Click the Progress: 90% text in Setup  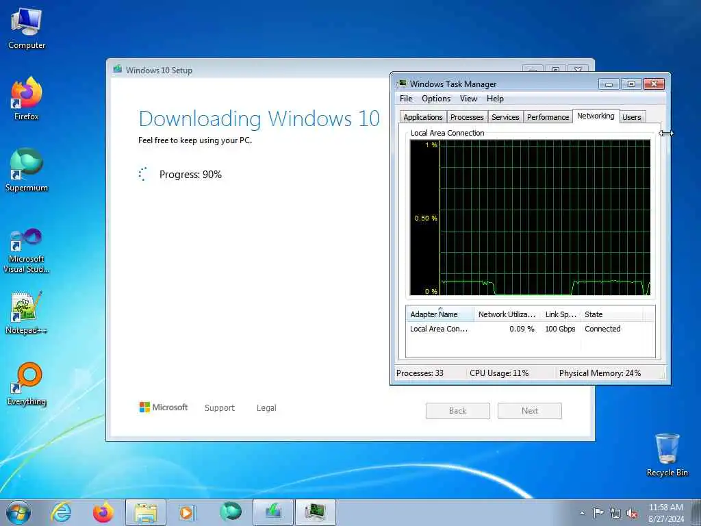point(190,175)
